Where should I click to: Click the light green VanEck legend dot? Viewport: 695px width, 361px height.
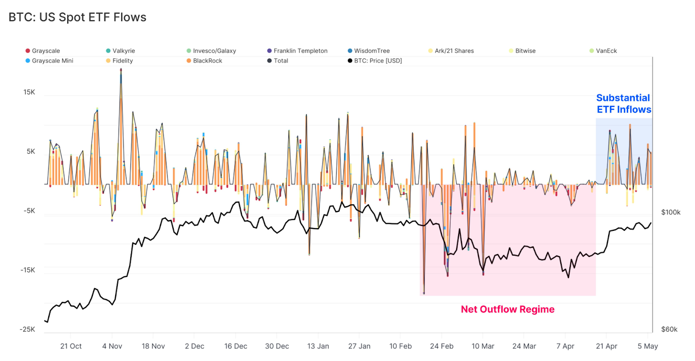coord(592,51)
